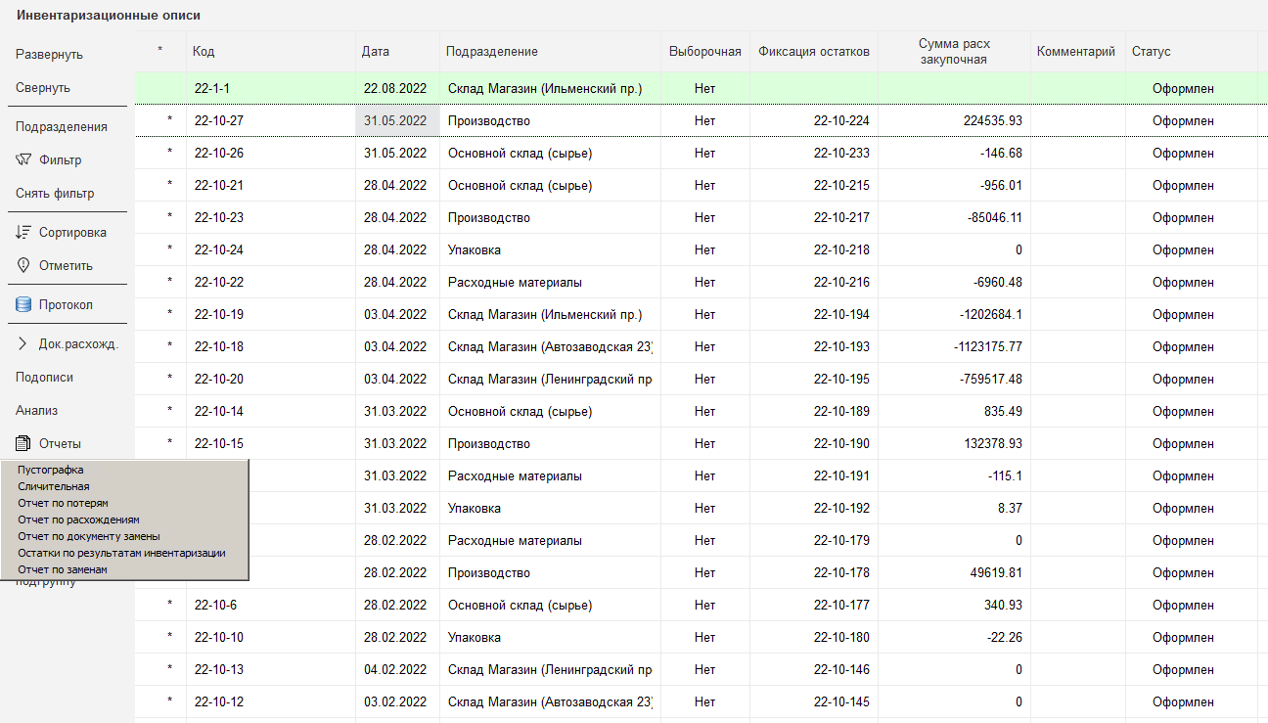This screenshot has width=1268, height=723.
Task: Open Подразделения in the sidebar
Action: (62, 127)
